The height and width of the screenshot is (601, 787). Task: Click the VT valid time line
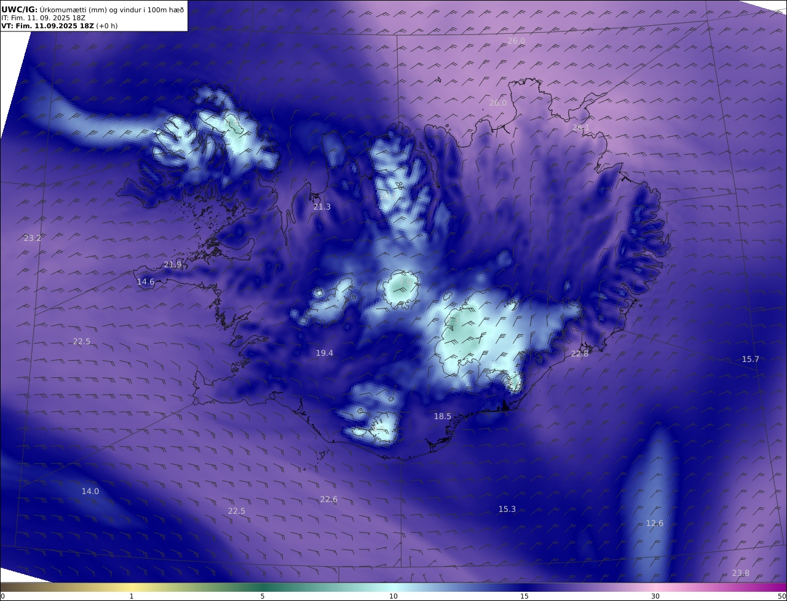pos(60,26)
